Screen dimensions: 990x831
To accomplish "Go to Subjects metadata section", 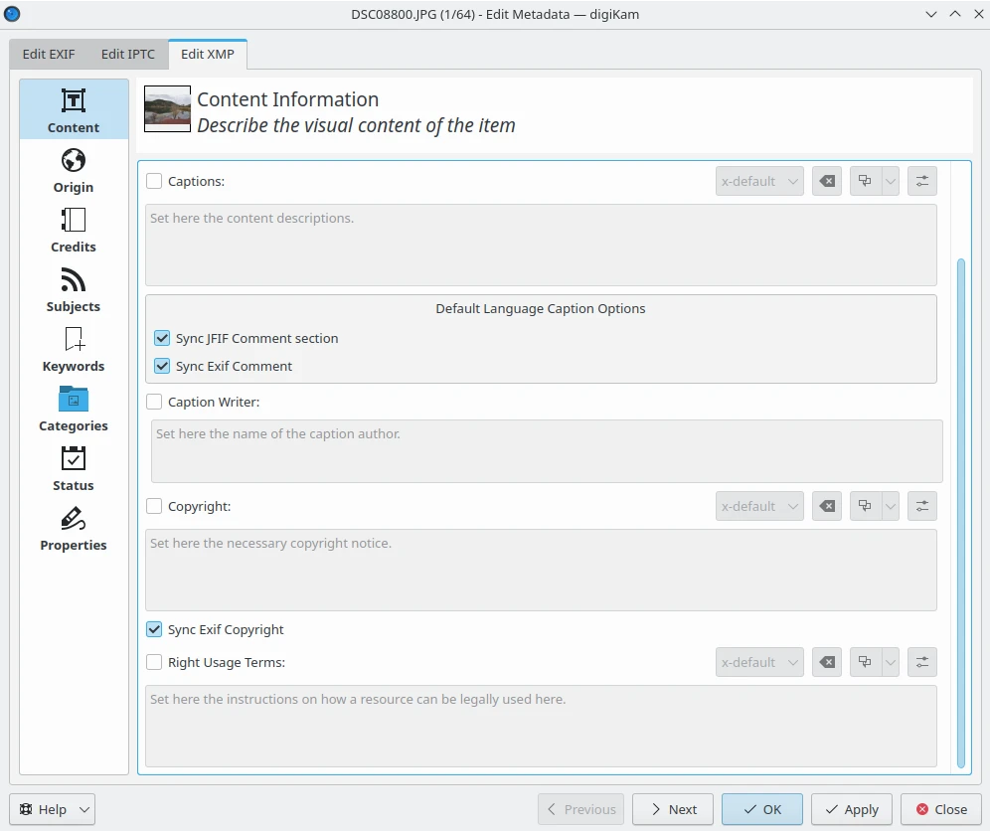I will (74, 289).
